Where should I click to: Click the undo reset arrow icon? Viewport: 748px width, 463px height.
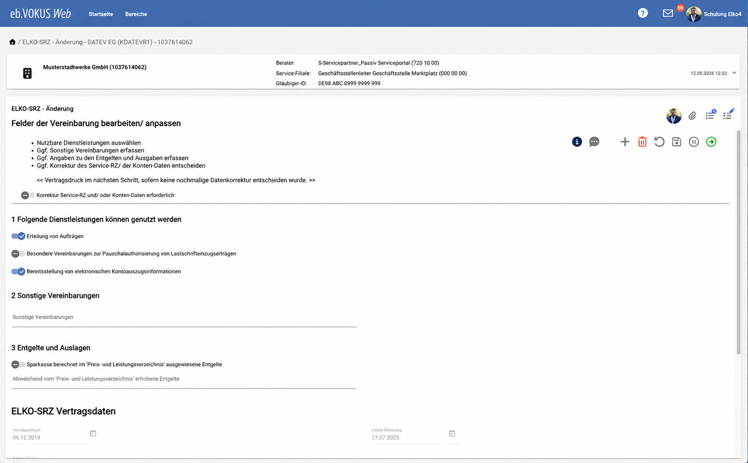[659, 142]
